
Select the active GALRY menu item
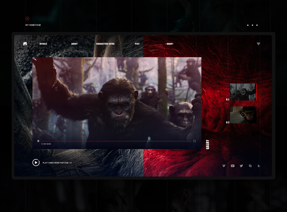(170, 44)
